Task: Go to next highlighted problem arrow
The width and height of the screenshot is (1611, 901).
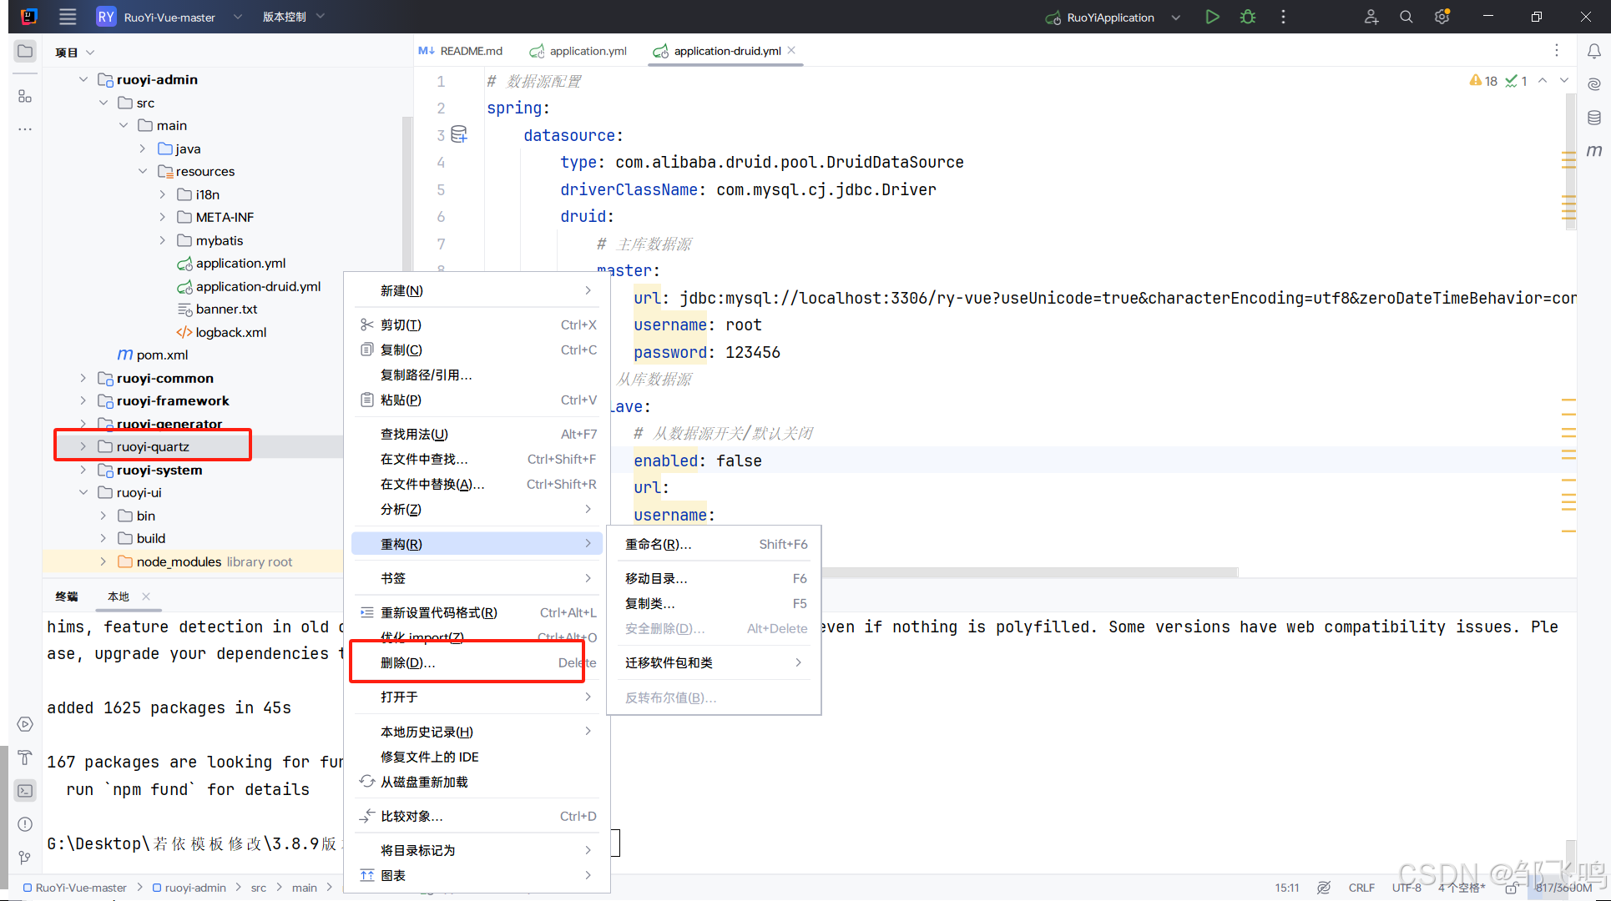Action: tap(1564, 81)
